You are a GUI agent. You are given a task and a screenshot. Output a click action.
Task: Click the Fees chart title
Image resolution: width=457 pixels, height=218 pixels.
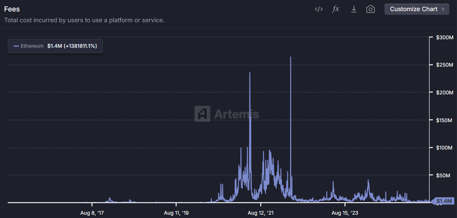click(12, 9)
